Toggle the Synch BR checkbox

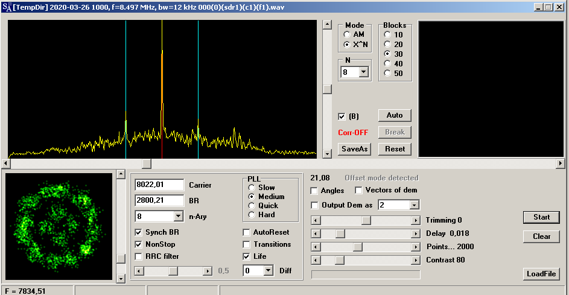tap(139, 232)
